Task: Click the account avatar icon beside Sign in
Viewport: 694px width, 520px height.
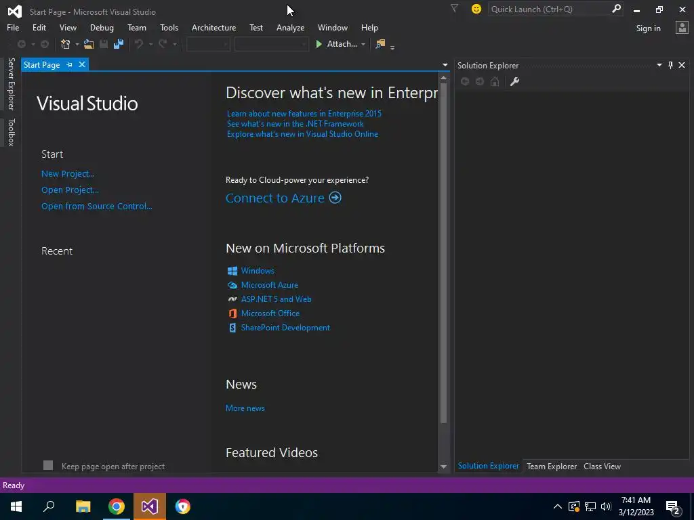Action: click(x=682, y=28)
